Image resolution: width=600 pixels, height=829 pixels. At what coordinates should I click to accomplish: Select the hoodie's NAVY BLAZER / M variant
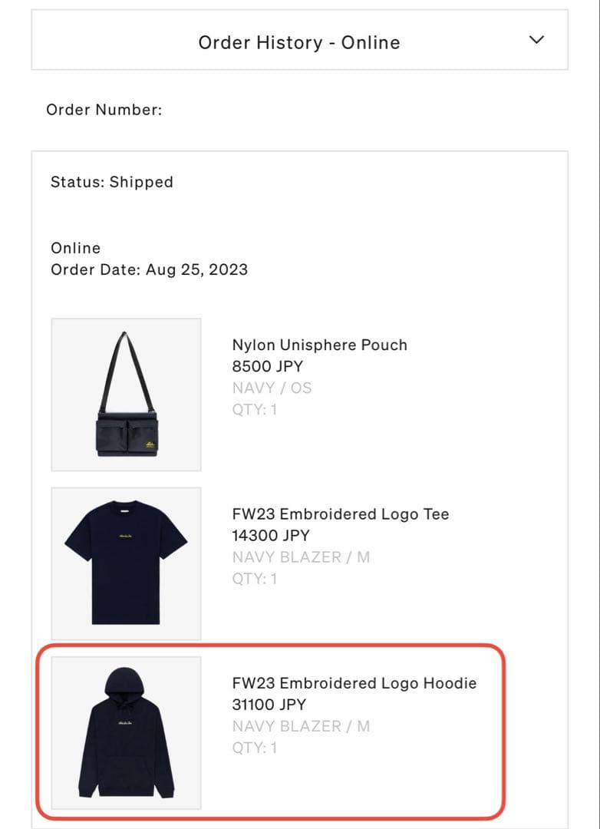301,725
